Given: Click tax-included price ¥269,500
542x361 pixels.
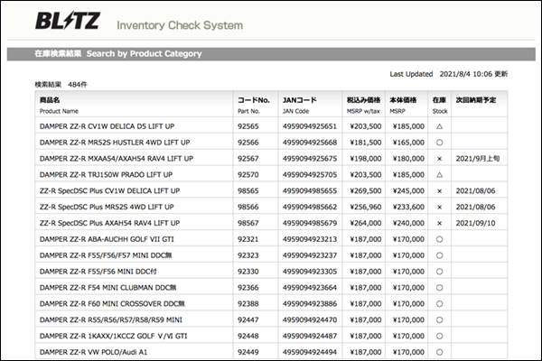Looking at the screenshot, I should (x=366, y=191).
